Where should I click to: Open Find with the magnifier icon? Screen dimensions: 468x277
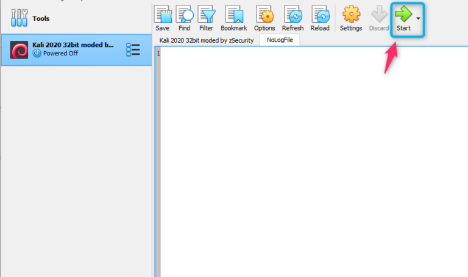[184, 15]
